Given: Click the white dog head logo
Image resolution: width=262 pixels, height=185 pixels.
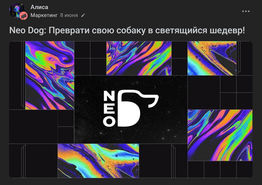Looking at the screenshot, I should (138, 108).
